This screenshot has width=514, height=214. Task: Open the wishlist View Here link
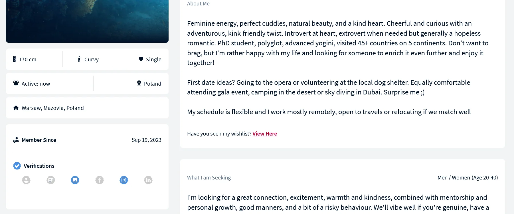[x=265, y=134]
